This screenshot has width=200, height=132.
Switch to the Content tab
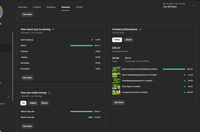click(x=37, y=7)
